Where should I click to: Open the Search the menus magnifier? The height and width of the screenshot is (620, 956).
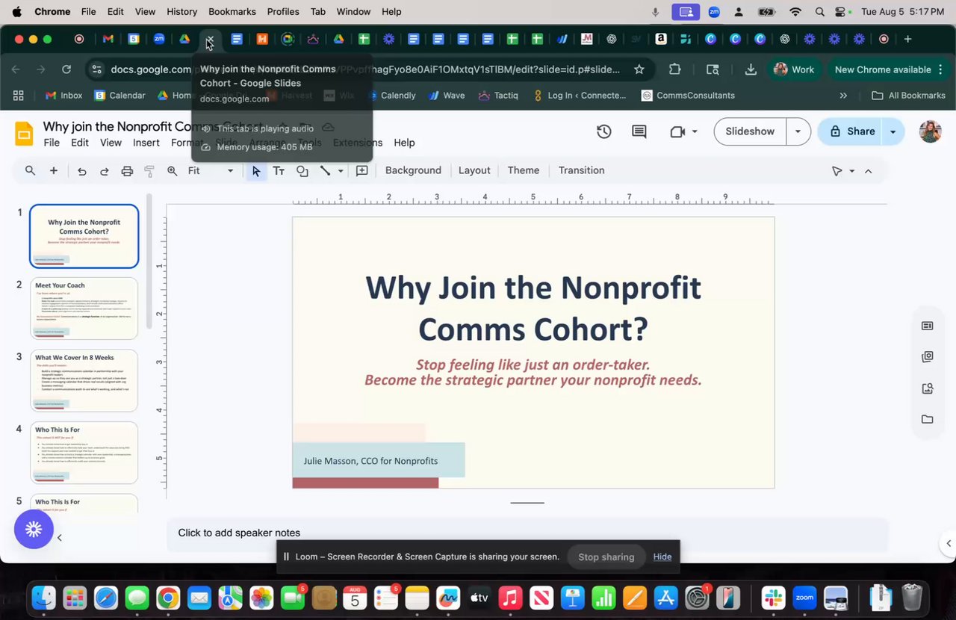[30, 171]
